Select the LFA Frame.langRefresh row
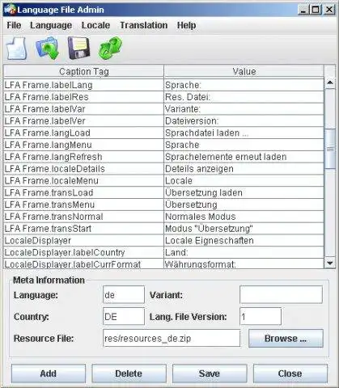The height and width of the screenshot is (388, 339). click(163, 157)
